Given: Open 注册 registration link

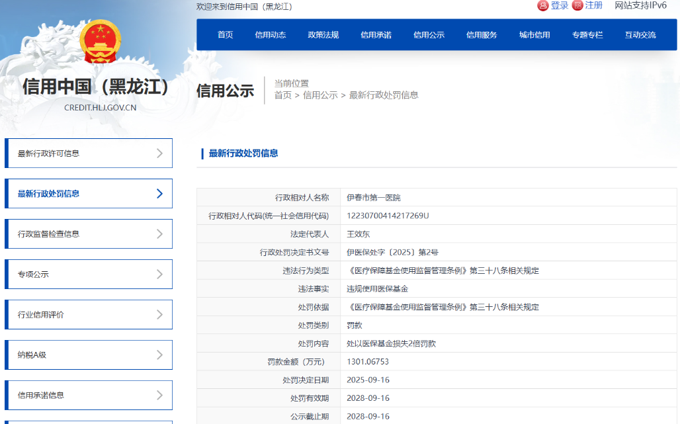Looking at the screenshot, I should [593, 6].
